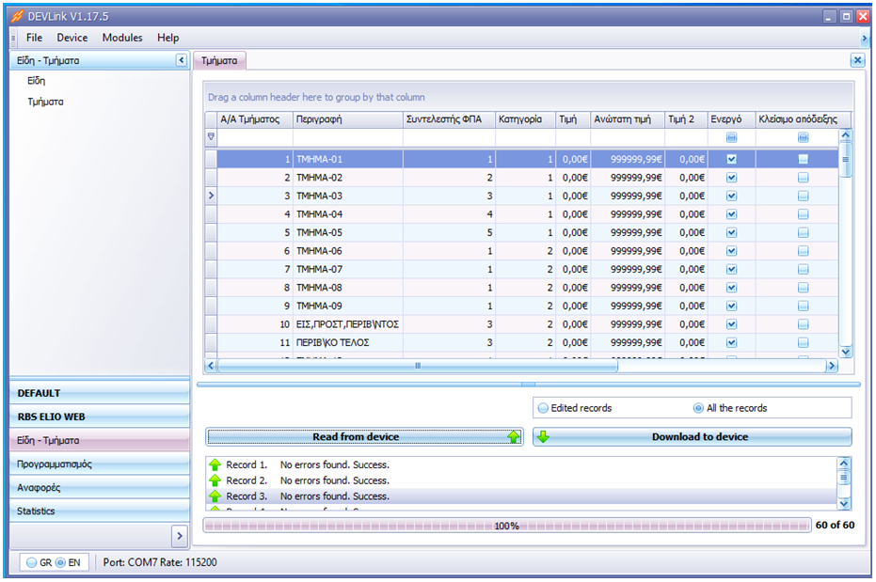Expand the menu bar overflow arrow

(864, 38)
